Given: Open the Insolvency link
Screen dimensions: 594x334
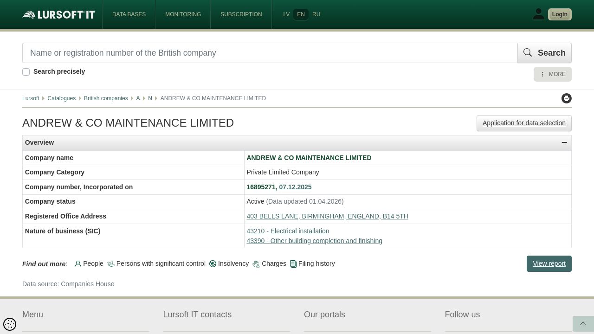Looking at the screenshot, I should pyautogui.click(x=233, y=263).
